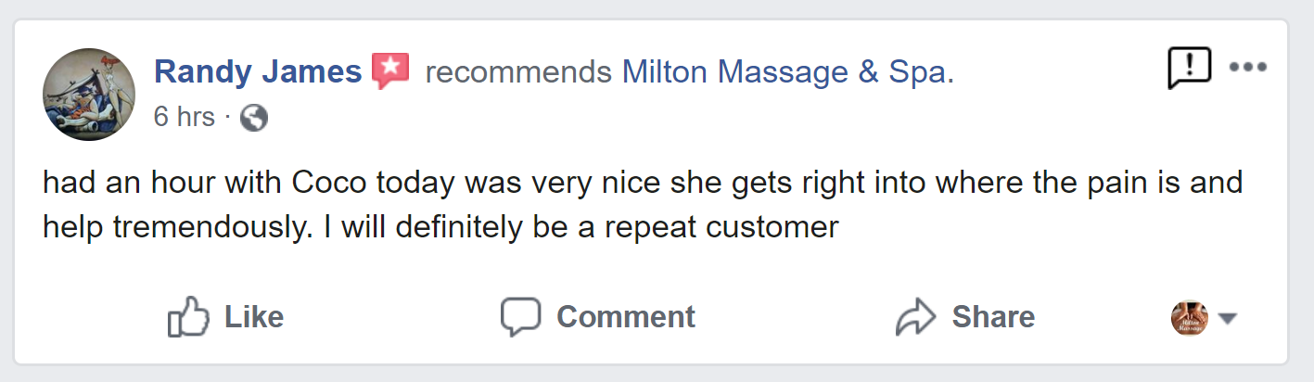Viewport: 1314px width, 382px height.
Task: Click the "6 hrs" timestamp
Action: (x=184, y=118)
